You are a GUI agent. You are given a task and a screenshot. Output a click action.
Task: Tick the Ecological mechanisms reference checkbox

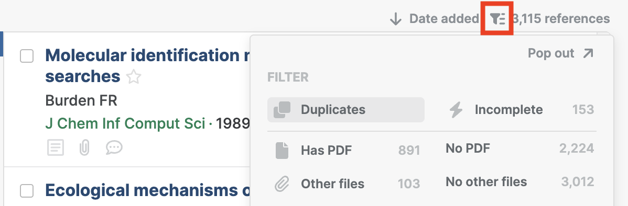point(27,191)
